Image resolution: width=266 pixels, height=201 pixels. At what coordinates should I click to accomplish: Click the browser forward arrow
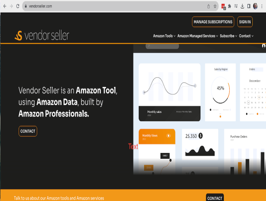[x=11, y=6]
